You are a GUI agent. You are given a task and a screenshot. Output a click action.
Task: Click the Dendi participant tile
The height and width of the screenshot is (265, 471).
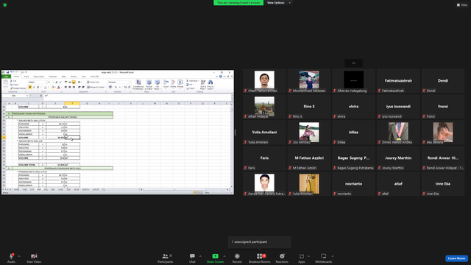443,81
